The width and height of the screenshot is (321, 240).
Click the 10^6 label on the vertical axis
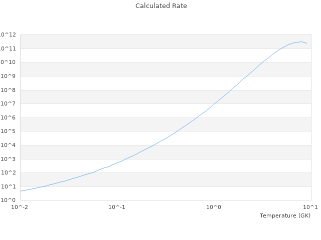[x=10, y=117]
